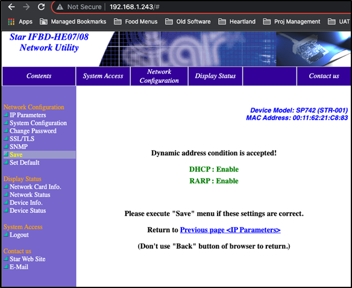Image resolution: width=352 pixels, height=288 pixels.
Task: Open Managed Bookmarks folder
Action: [73, 22]
